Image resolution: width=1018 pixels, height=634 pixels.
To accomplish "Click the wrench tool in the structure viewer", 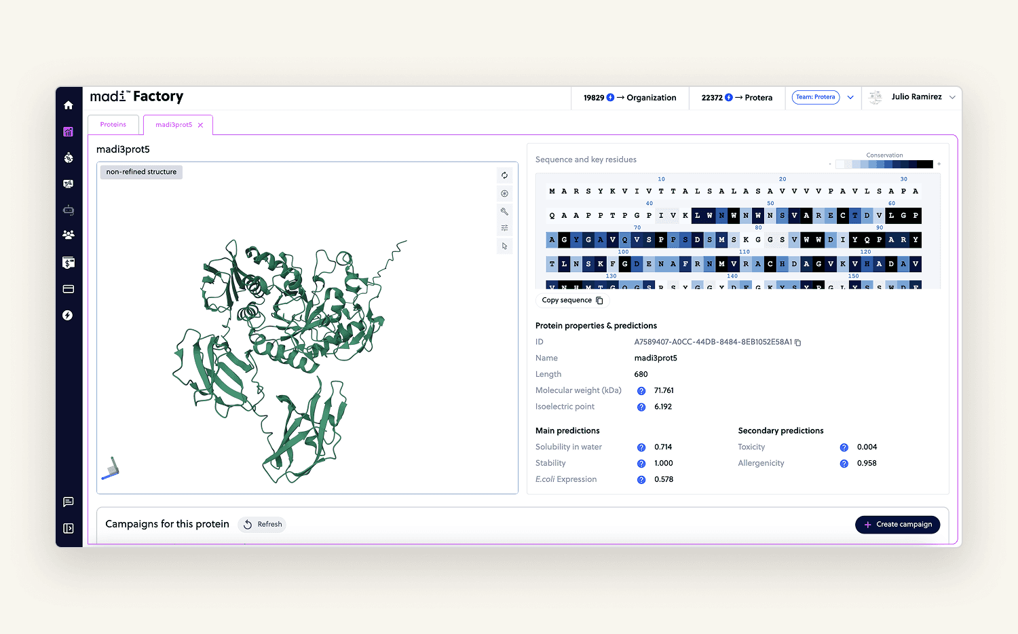I will [x=504, y=211].
